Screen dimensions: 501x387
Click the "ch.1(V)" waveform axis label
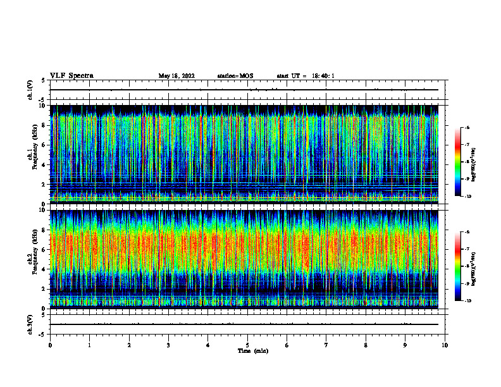point(30,90)
